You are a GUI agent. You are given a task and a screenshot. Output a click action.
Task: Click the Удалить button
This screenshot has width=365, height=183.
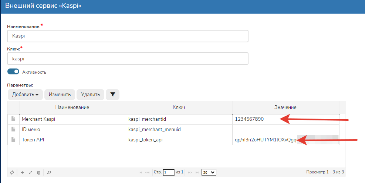coord(90,95)
